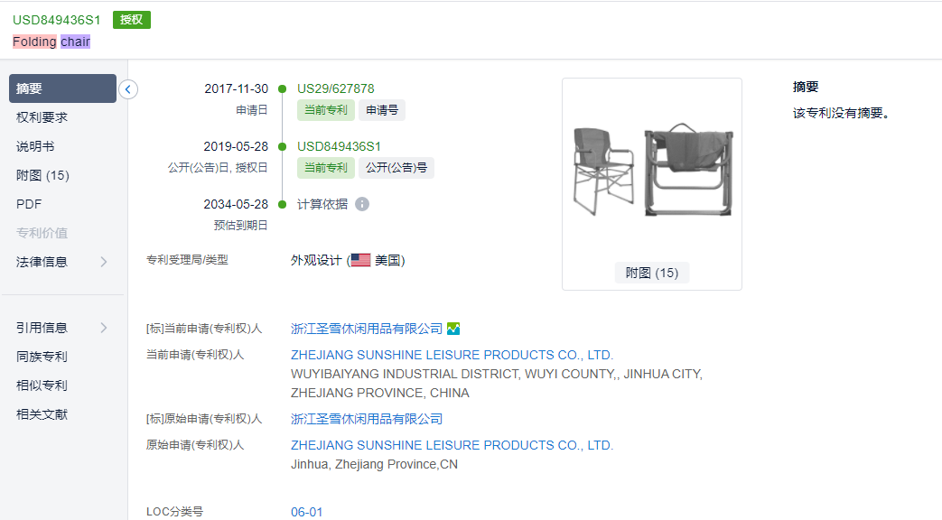942x520 pixels.
Task: Select 专利价值 in the sidebar
Action: pyautogui.click(x=42, y=233)
